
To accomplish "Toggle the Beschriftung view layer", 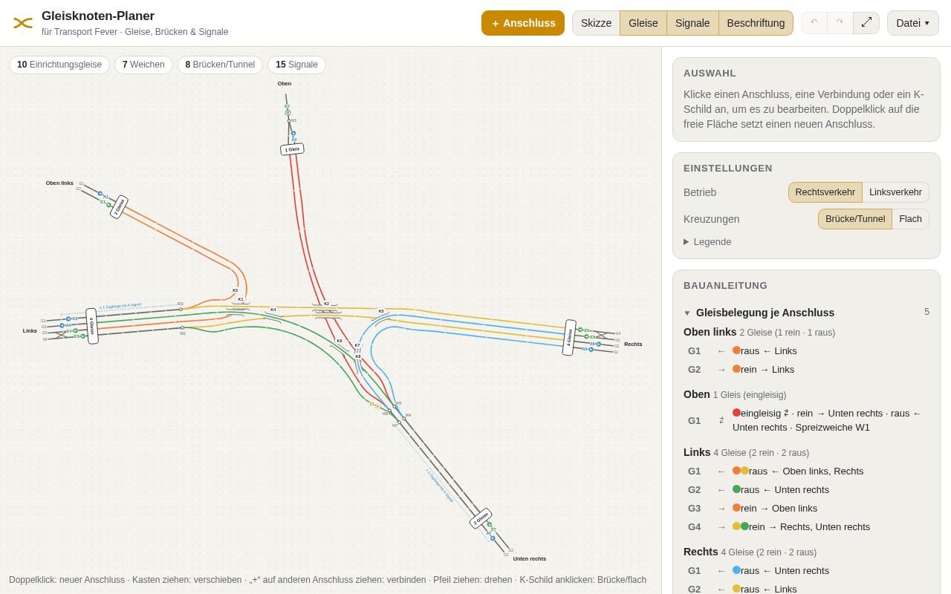I will click(756, 23).
